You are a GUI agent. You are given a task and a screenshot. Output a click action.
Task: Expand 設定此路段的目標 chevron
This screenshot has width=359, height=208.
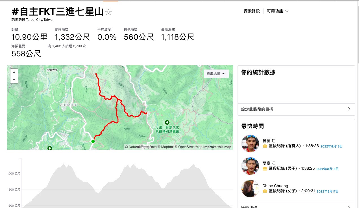point(349,109)
